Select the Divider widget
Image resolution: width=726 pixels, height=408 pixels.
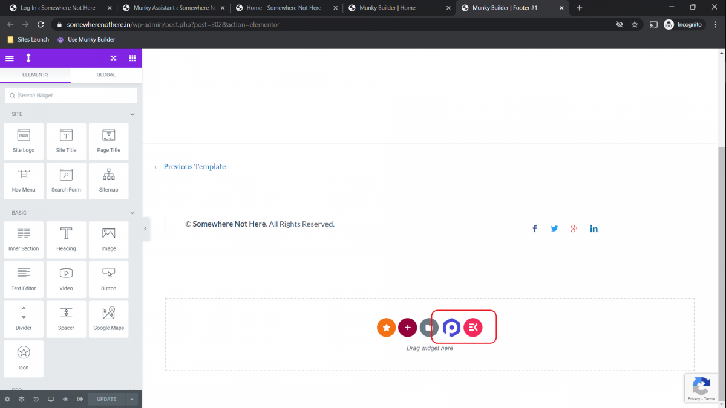click(24, 319)
